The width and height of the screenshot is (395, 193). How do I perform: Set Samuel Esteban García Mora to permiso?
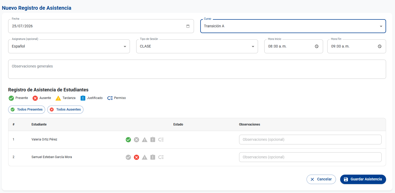point(161,157)
